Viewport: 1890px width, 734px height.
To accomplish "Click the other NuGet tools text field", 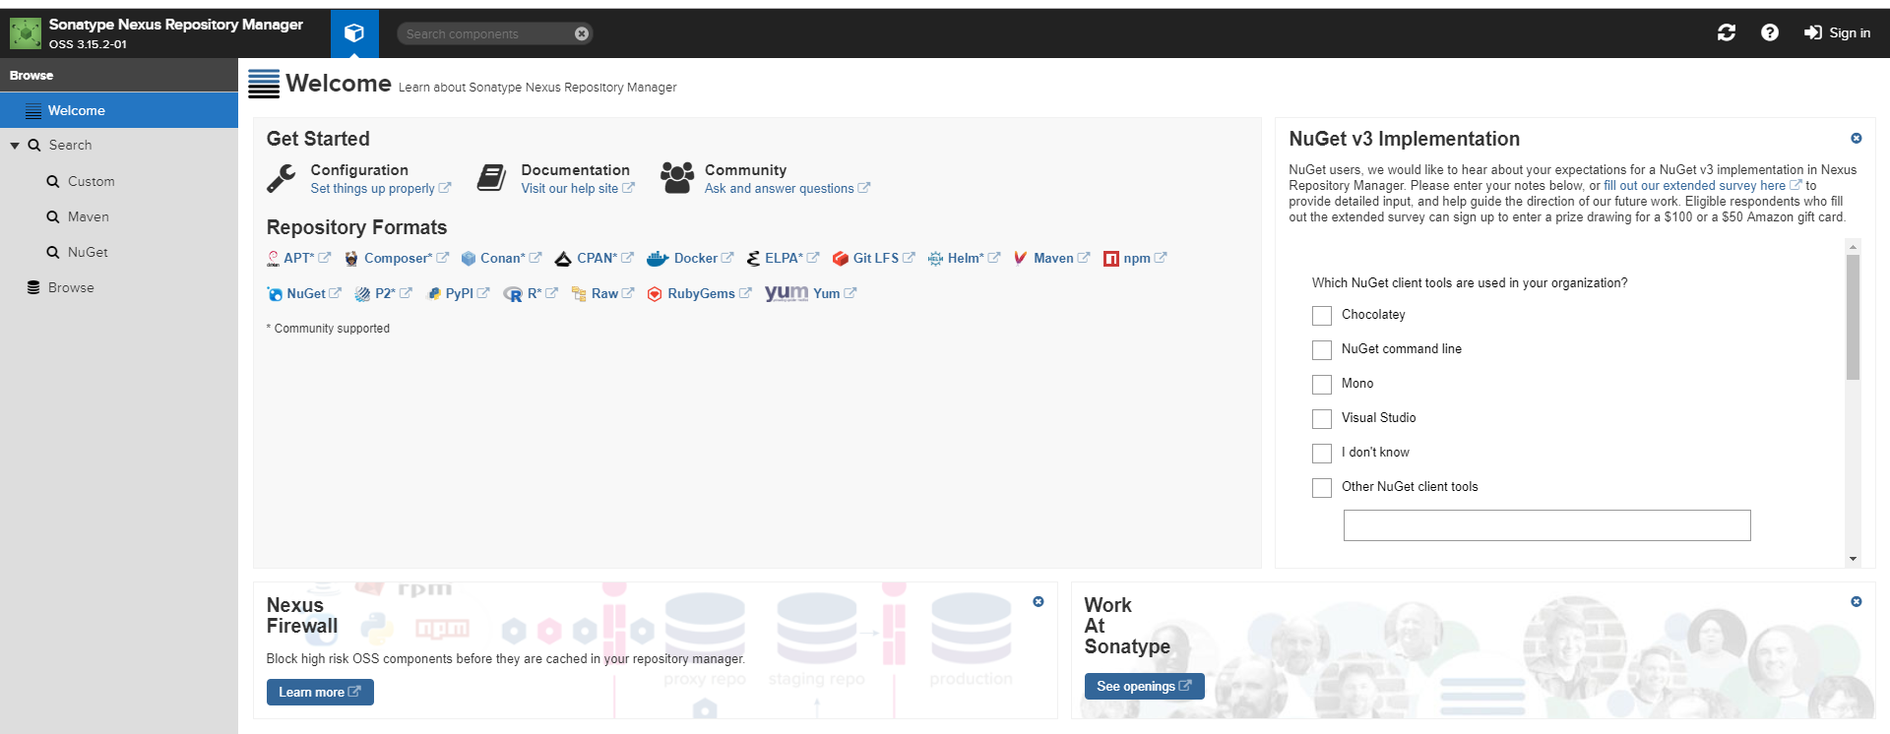I will click(x=1546, y=525).
